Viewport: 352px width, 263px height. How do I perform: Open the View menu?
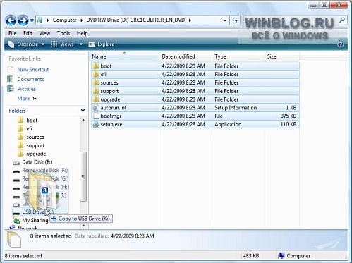(x=44, y=33)
